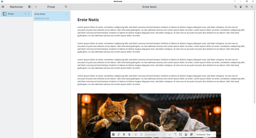Select the Privat notebook in sidebar
256x138 pixels.
(x=12, y=14)
